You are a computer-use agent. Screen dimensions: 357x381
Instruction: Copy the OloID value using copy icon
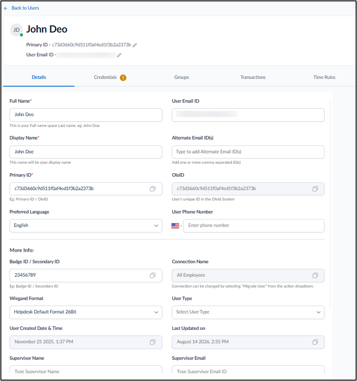315,189
